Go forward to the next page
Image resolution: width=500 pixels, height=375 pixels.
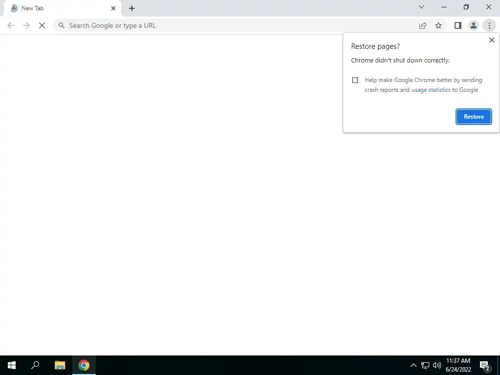tap(26, 25)
